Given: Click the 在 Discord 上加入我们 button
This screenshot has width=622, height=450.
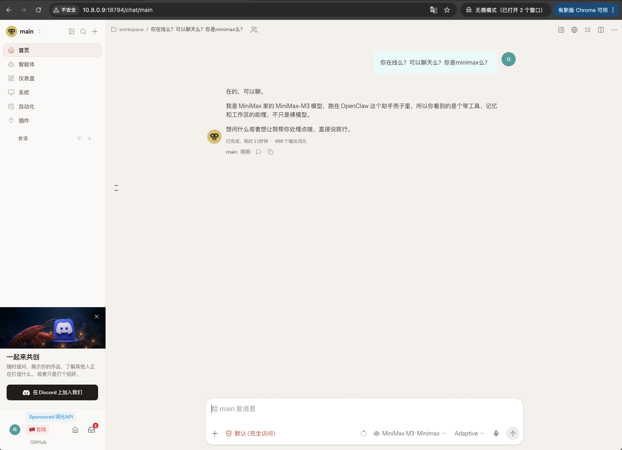Looking at the screenshot, I should pos(52,392).
